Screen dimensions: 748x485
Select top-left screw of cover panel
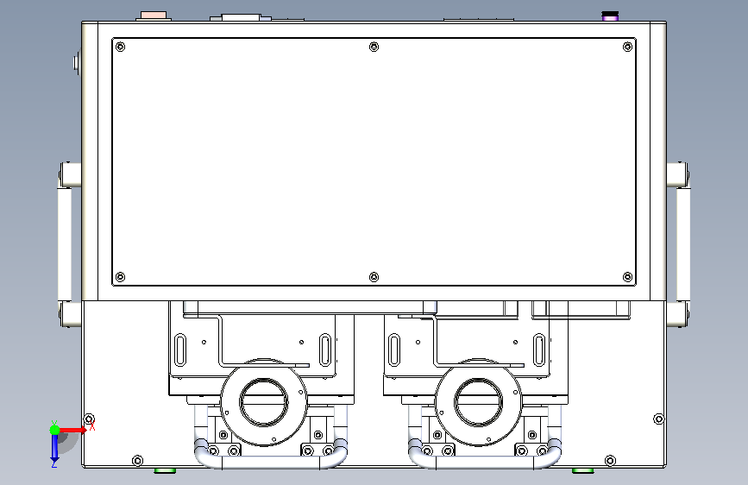pyautogui.click(x=121, y=47)
